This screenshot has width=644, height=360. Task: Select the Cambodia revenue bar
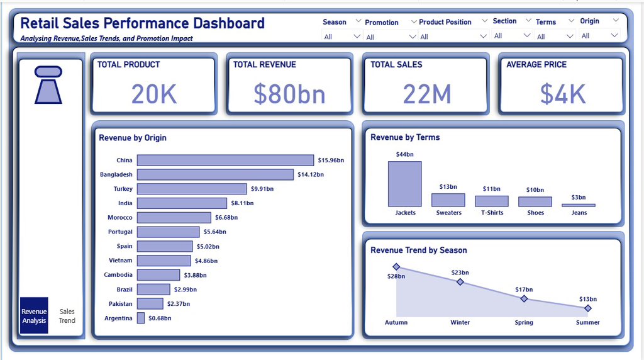[158, 275]
